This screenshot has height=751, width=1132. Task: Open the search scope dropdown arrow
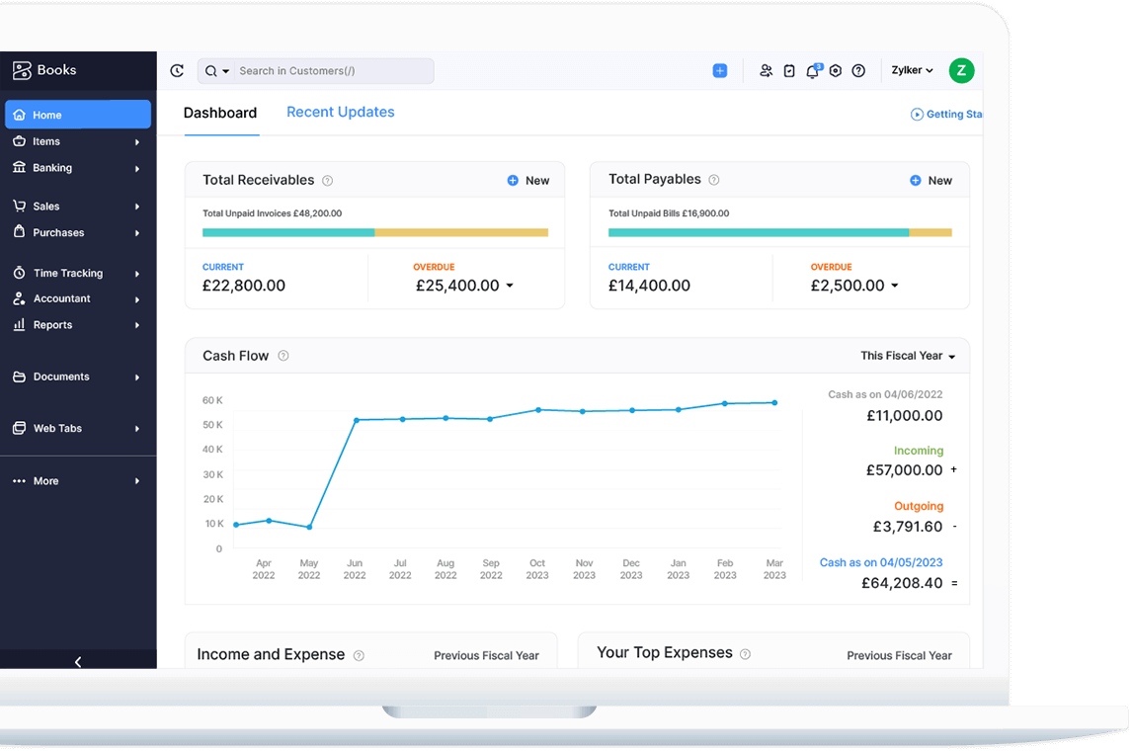click(x=226, y=72)
